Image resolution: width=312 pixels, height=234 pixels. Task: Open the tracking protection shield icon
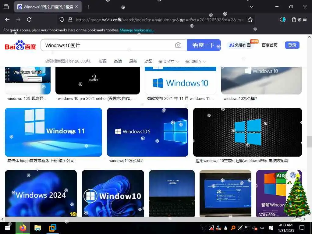click(x=62, y=19)
